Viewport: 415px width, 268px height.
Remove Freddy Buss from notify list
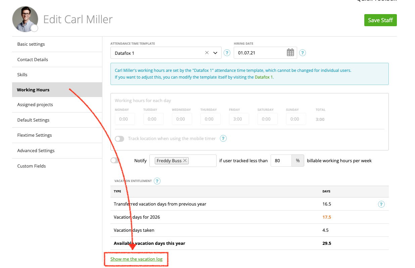click(185, 161)
